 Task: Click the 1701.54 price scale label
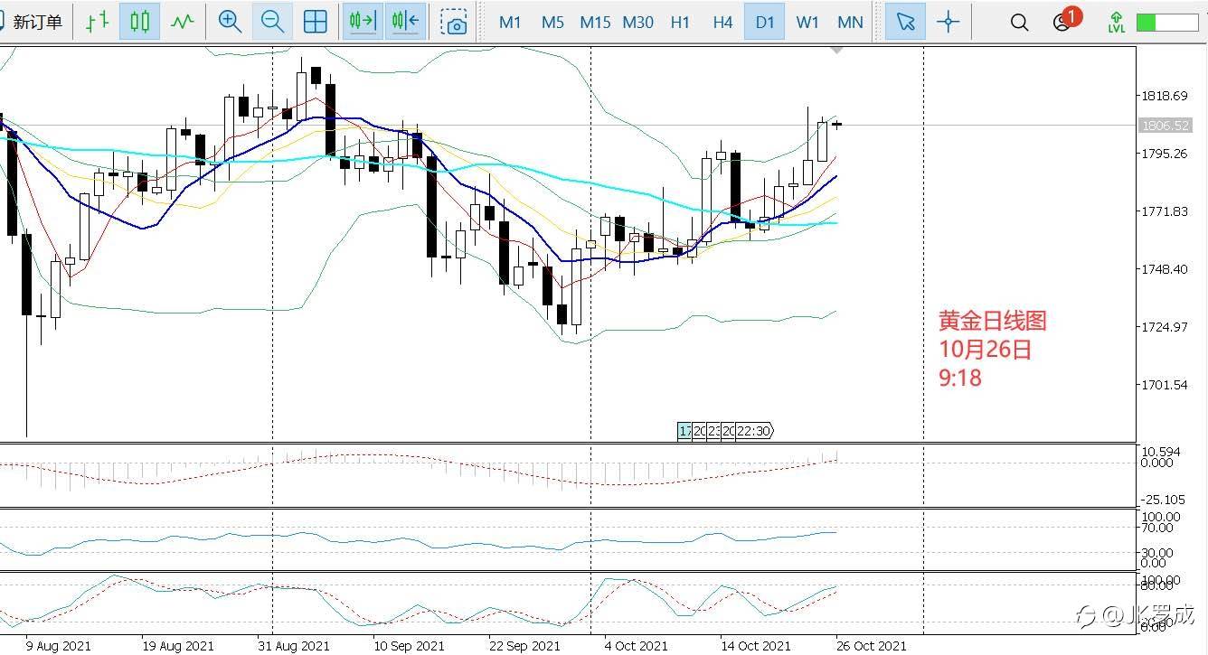point(1165,385)
